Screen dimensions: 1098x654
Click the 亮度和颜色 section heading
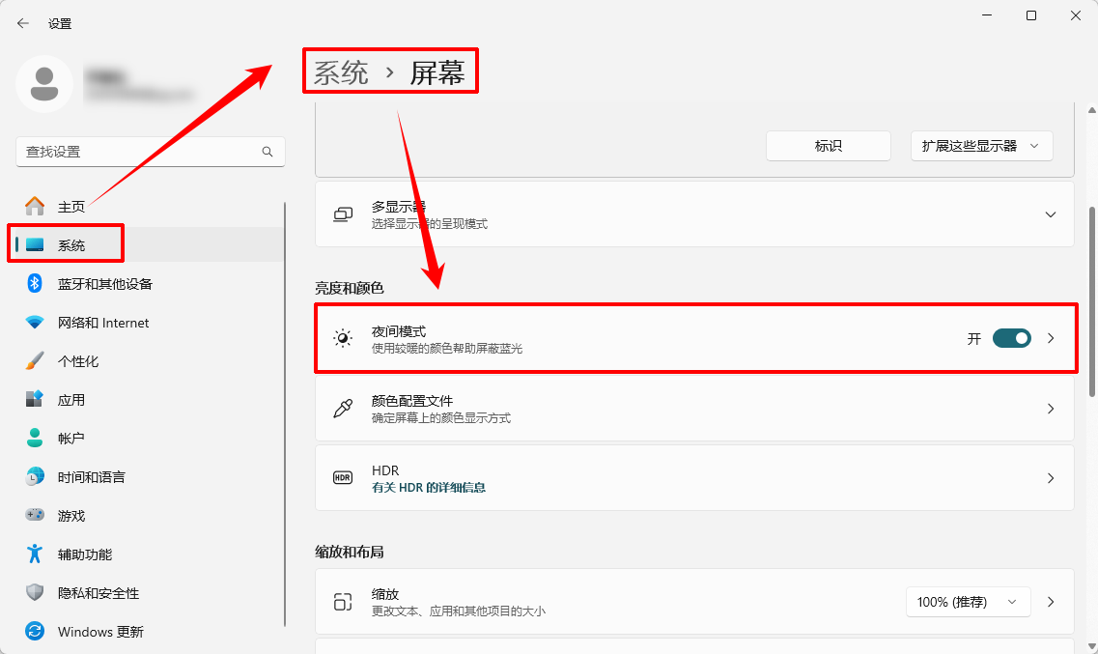350,288
